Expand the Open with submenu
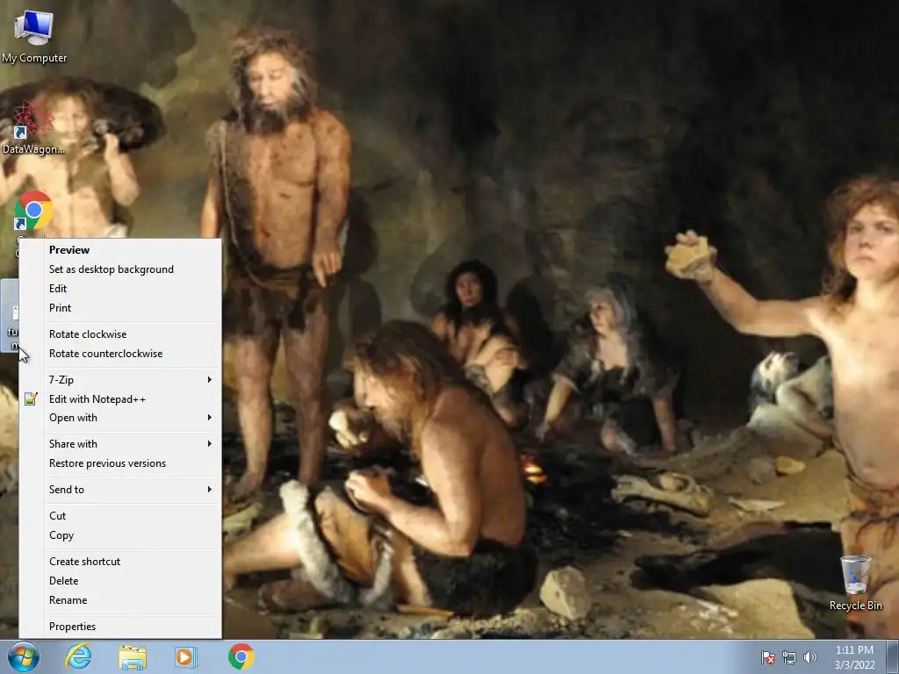The width and height of the screenshot is (899, 674). pos(120,418)
